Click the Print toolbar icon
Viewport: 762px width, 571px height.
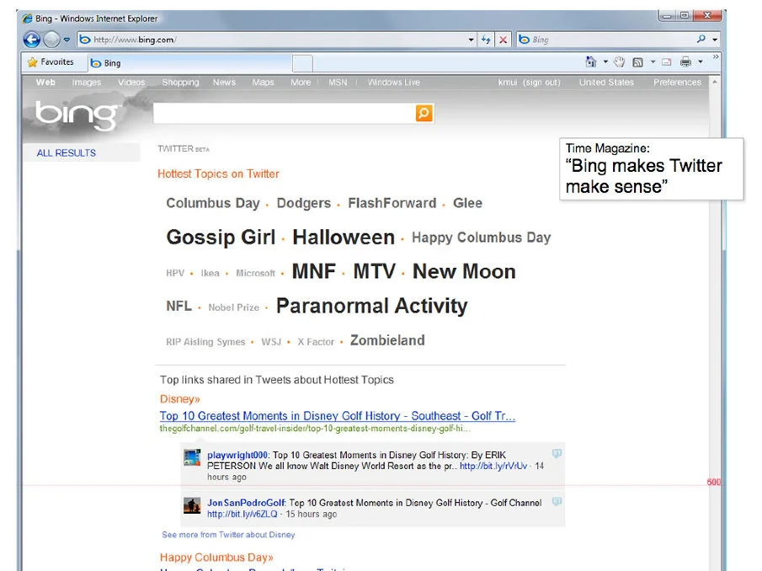(x=685, y=61)
